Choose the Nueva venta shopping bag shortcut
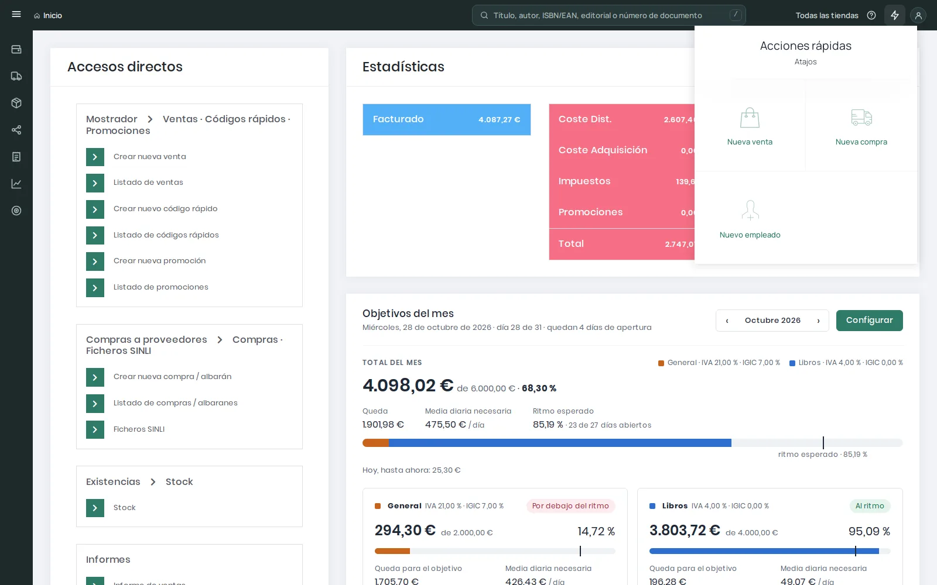Screen dimensions: 937x585 [750, 126]
